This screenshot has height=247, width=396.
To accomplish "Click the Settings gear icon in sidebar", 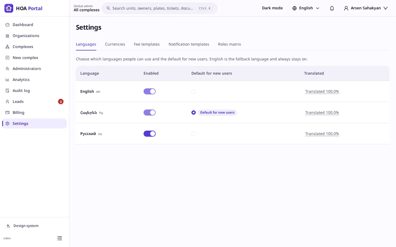I will coord(7,123).
